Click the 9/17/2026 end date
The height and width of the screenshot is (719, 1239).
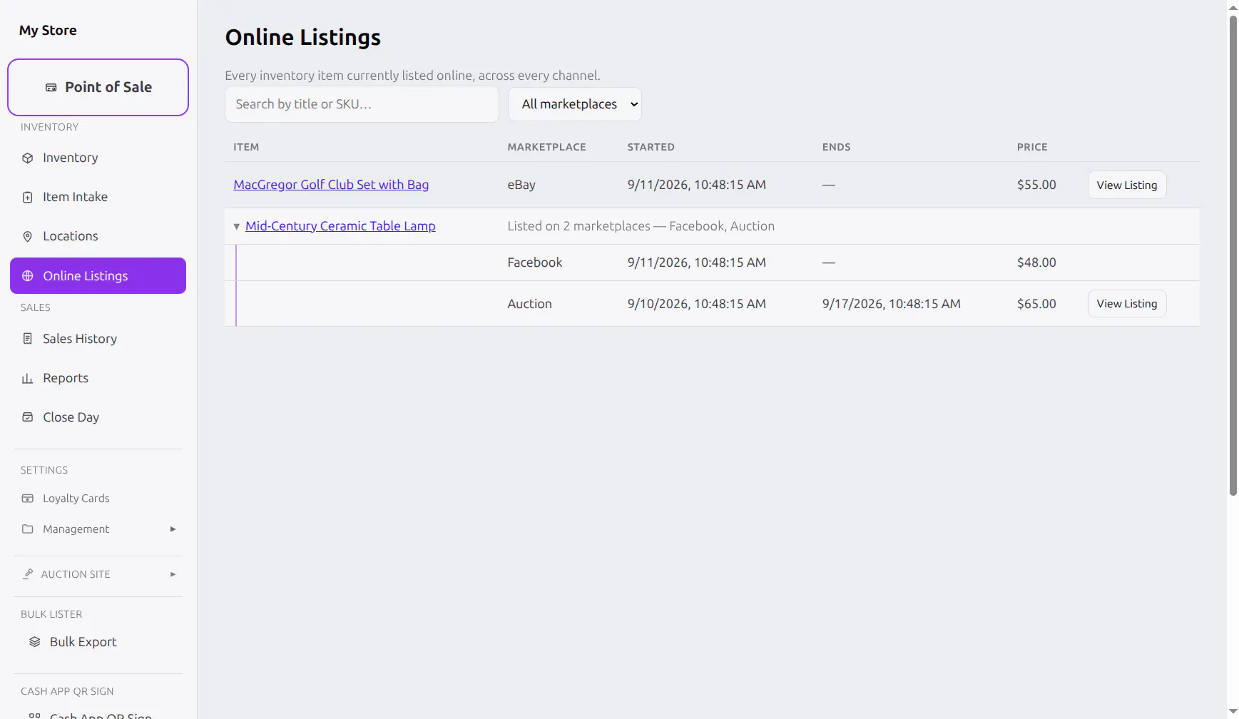892,304
